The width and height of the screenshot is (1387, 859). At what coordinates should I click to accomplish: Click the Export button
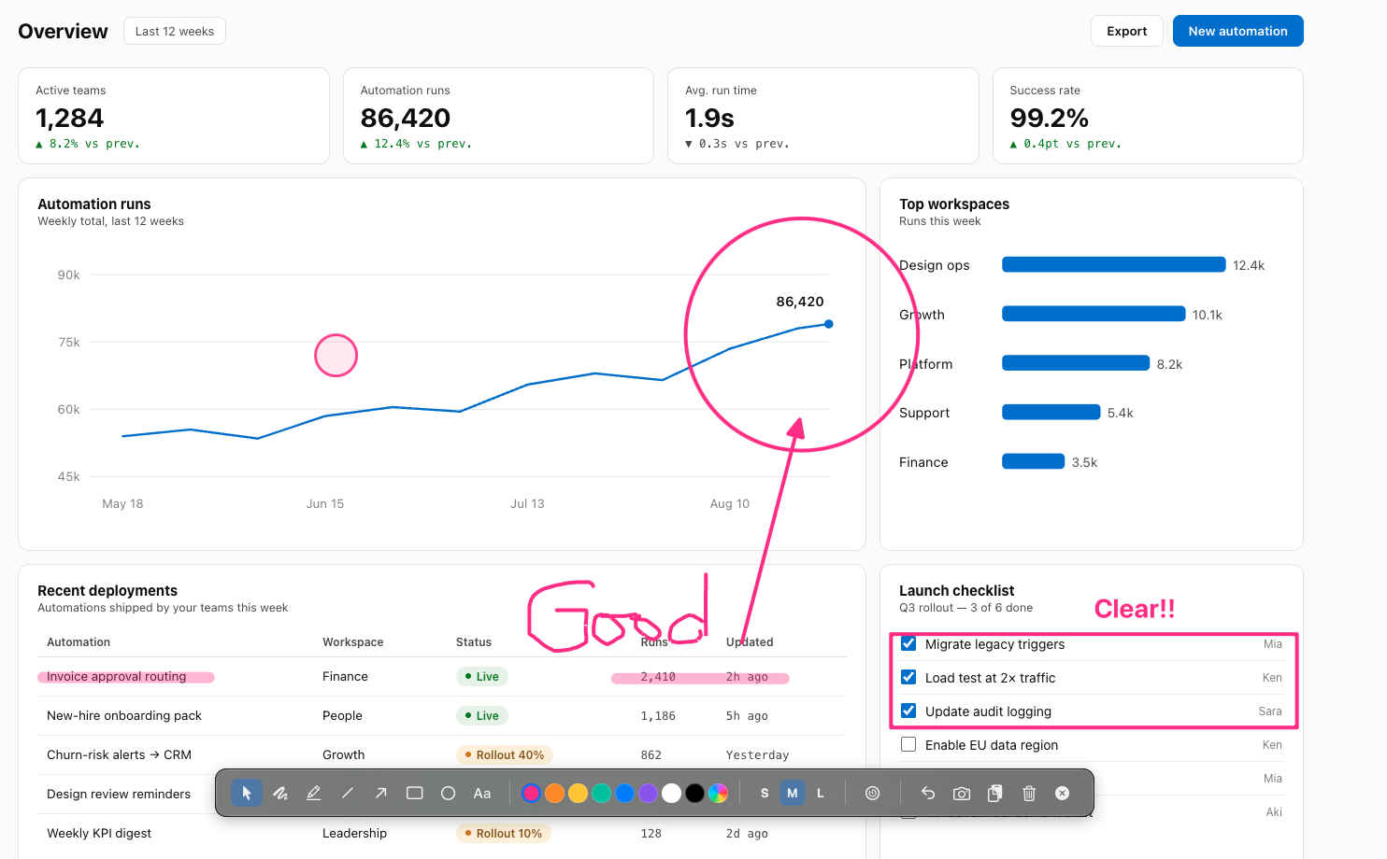(x=1127, y=31)
